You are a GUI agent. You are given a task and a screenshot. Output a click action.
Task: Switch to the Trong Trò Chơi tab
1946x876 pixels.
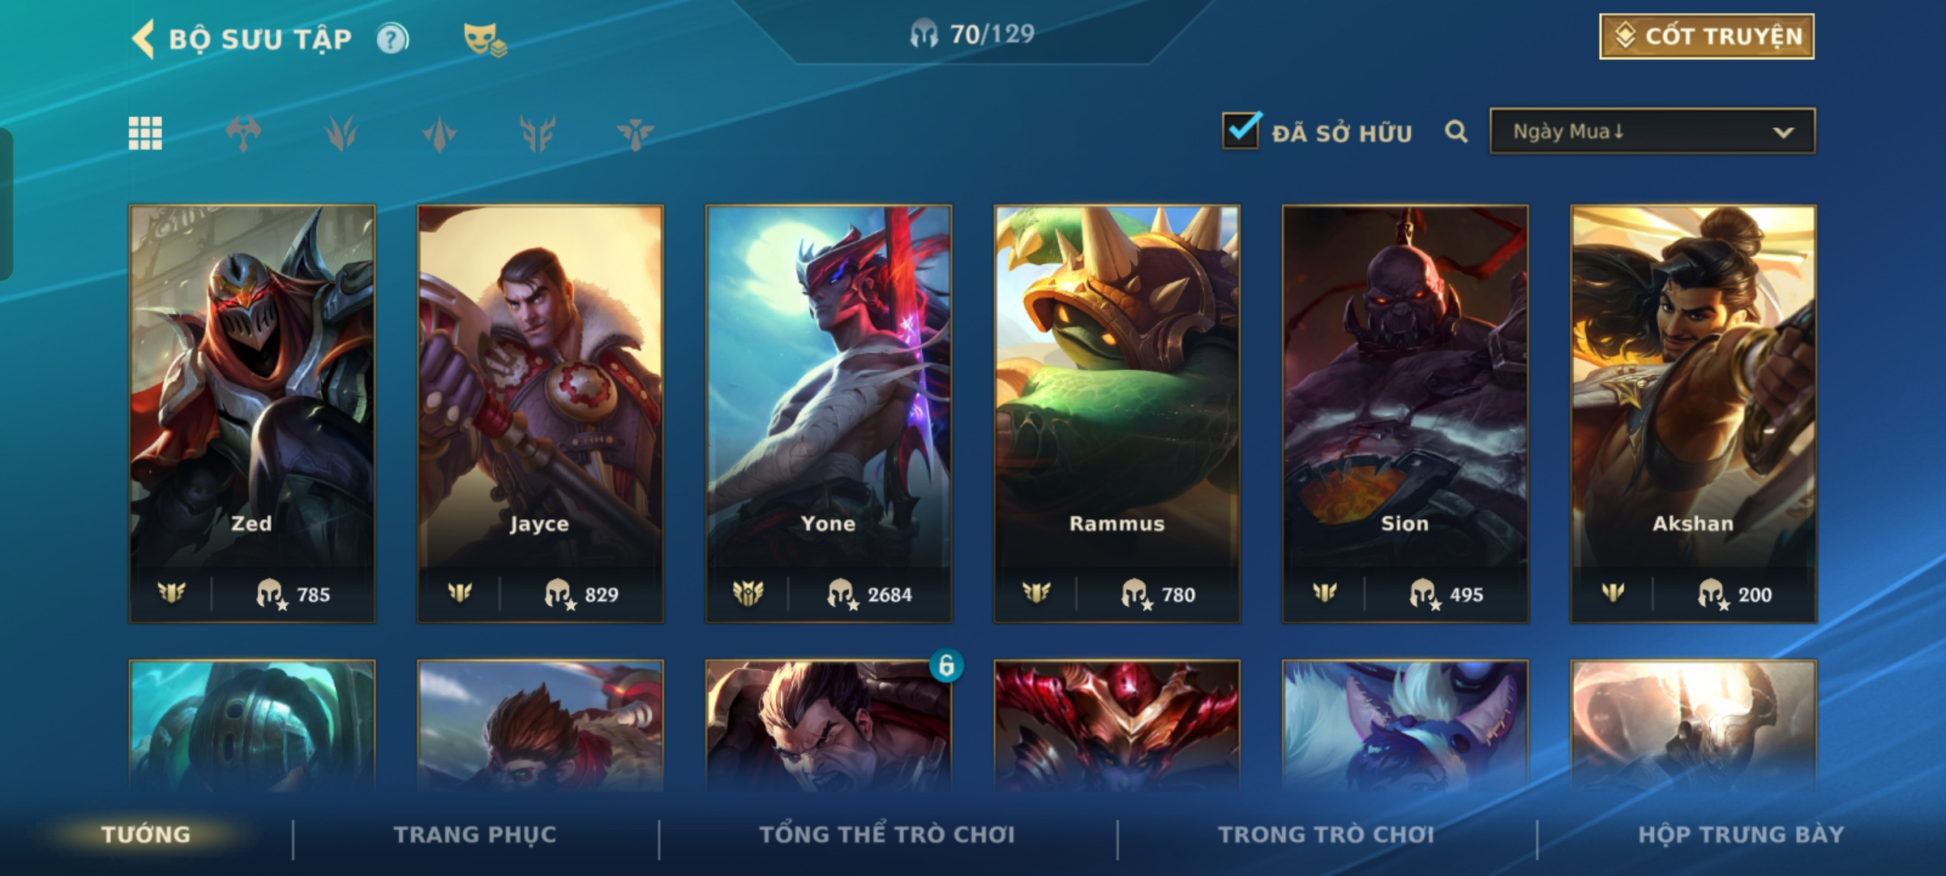(1327, 835)
